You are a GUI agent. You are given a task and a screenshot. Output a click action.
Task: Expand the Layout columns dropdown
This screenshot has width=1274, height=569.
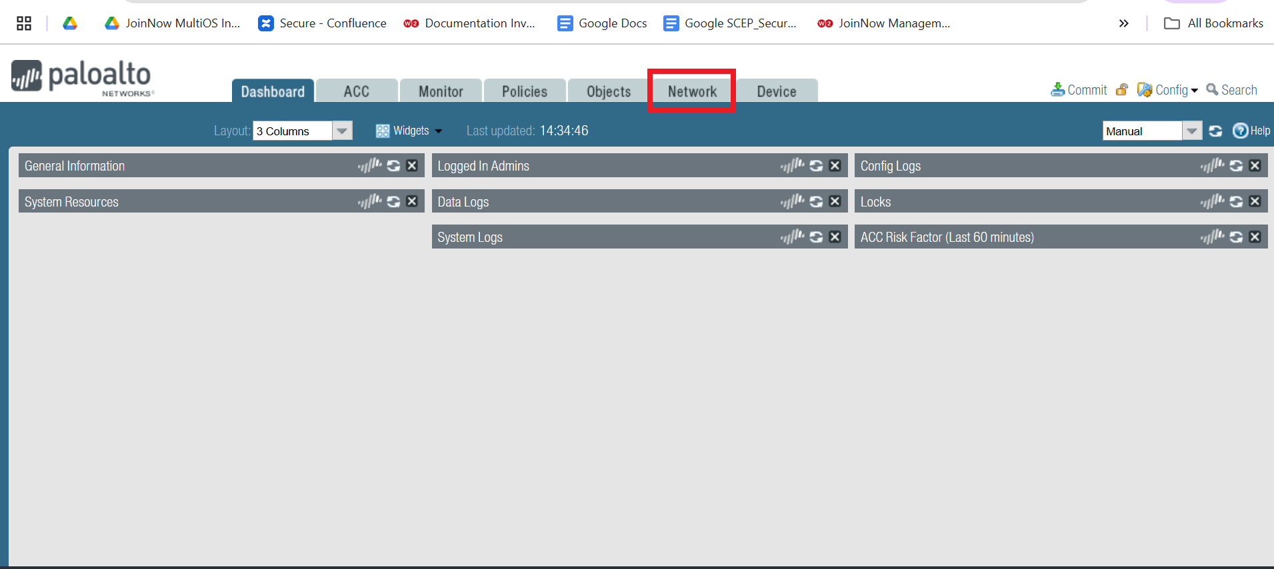click(342, 131)
